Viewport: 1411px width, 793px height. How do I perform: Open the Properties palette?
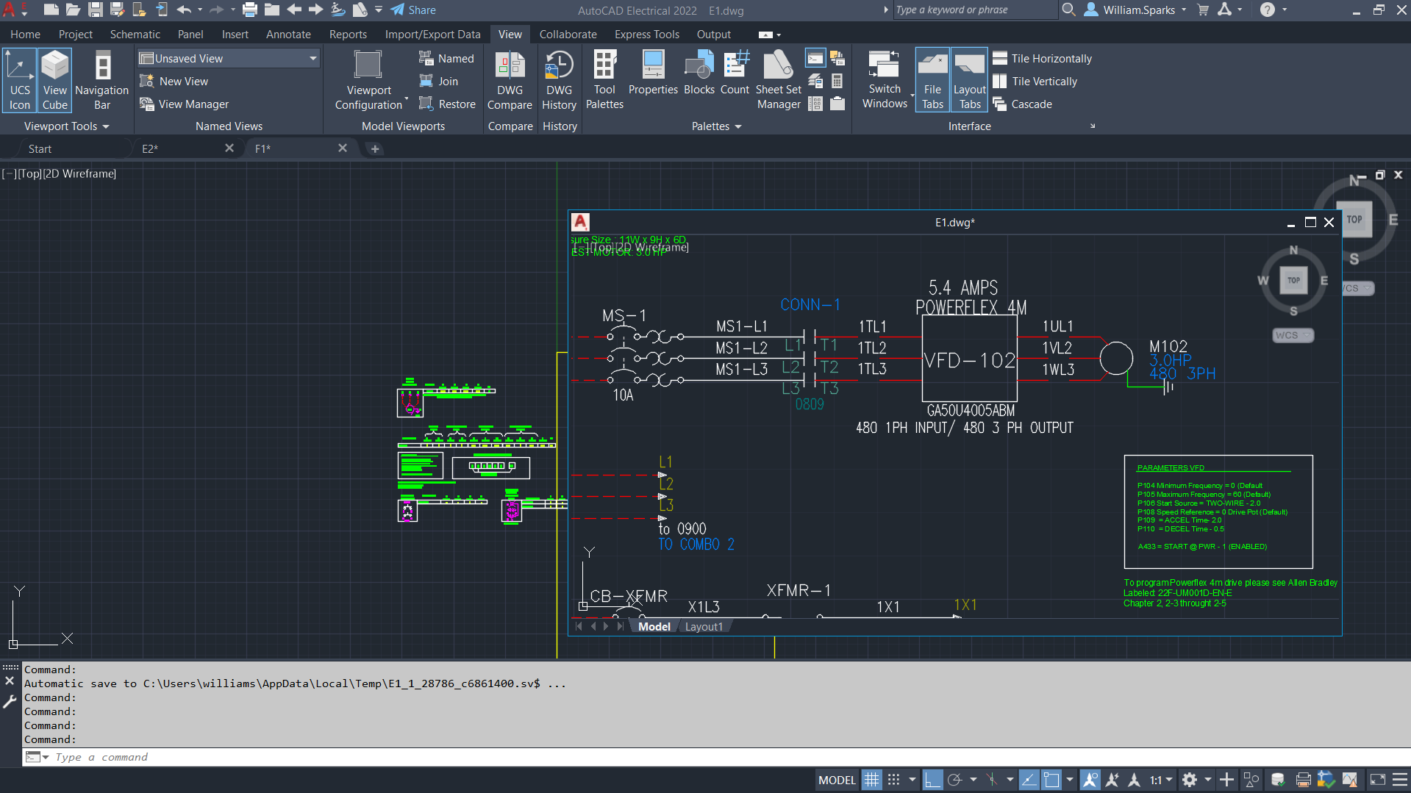point(653,73)
